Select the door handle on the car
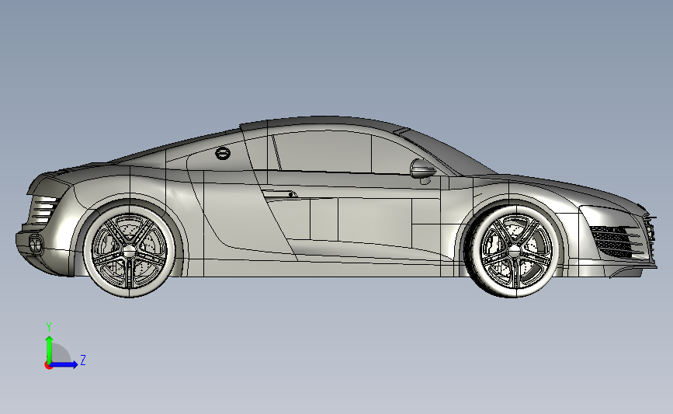This screenshot has height=414, width=673. (x=280, y=194)
